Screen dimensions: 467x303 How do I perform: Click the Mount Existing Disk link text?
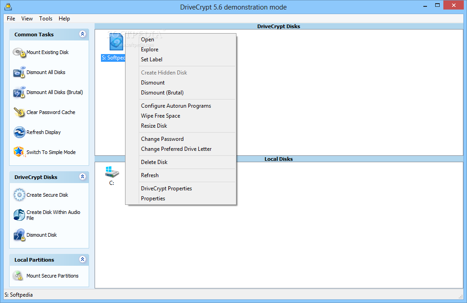coord(47,52)
